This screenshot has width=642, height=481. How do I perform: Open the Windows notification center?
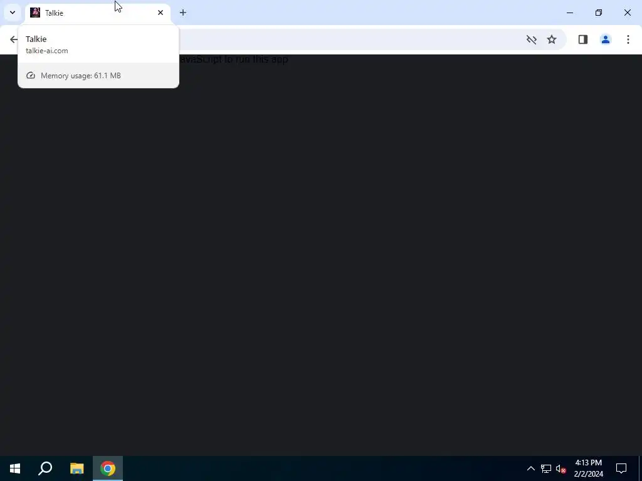[621, 468]
